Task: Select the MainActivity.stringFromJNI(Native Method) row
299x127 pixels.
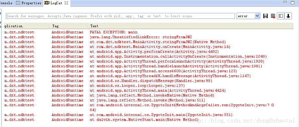Action: click(149, 42)
